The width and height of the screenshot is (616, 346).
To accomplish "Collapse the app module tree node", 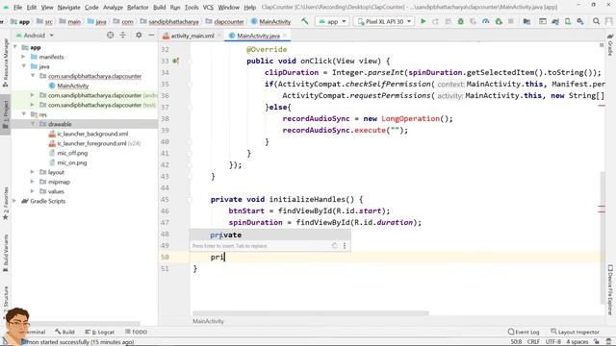I will pyautogui.click(x=15, y=47).
